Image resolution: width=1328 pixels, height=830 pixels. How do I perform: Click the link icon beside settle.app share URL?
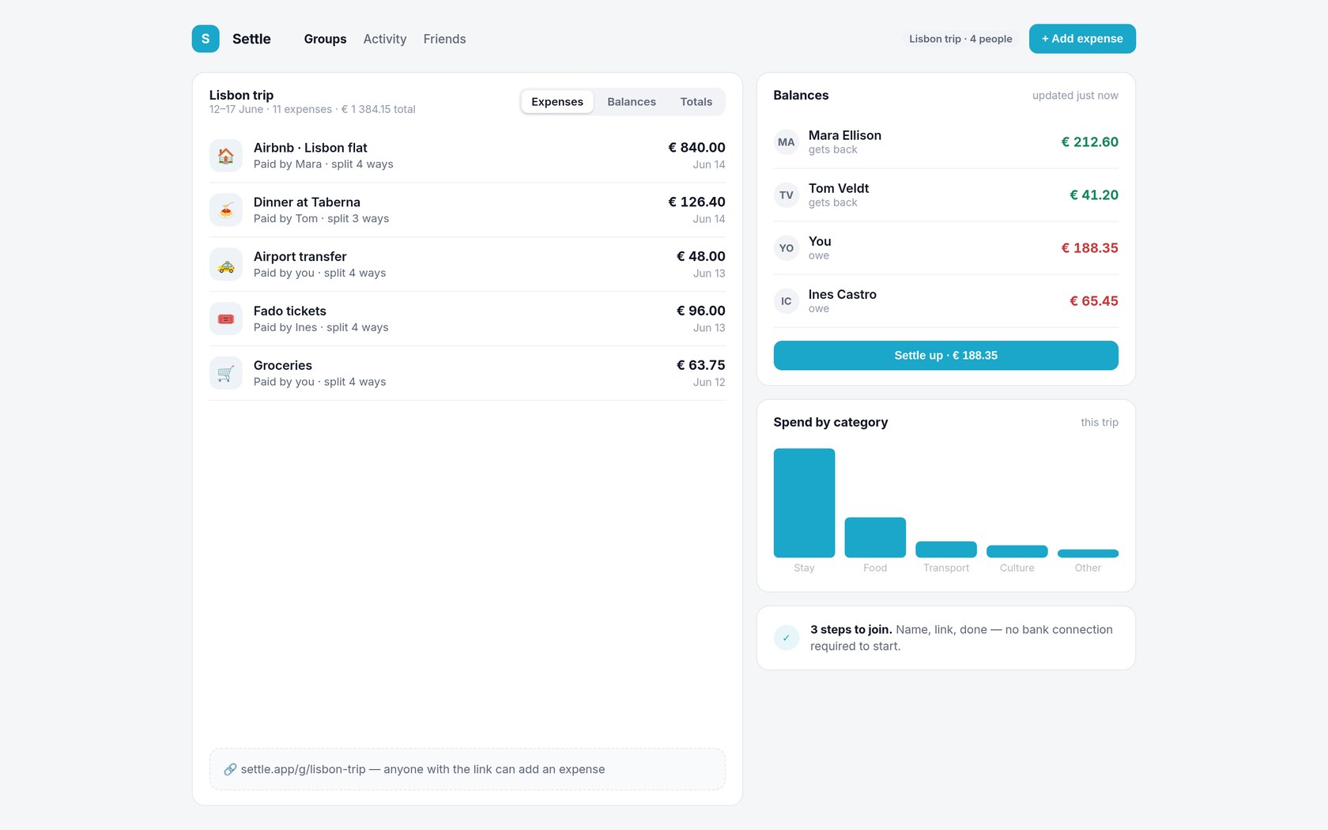230,770
